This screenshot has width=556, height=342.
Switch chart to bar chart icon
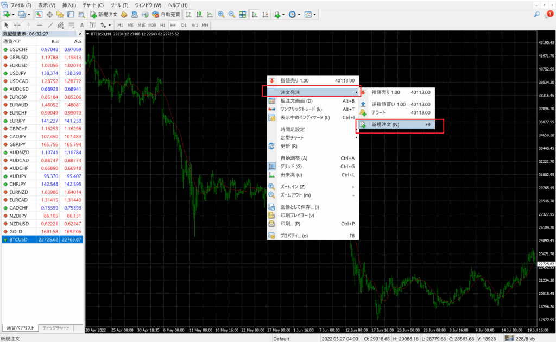click(x=188, y=15)
